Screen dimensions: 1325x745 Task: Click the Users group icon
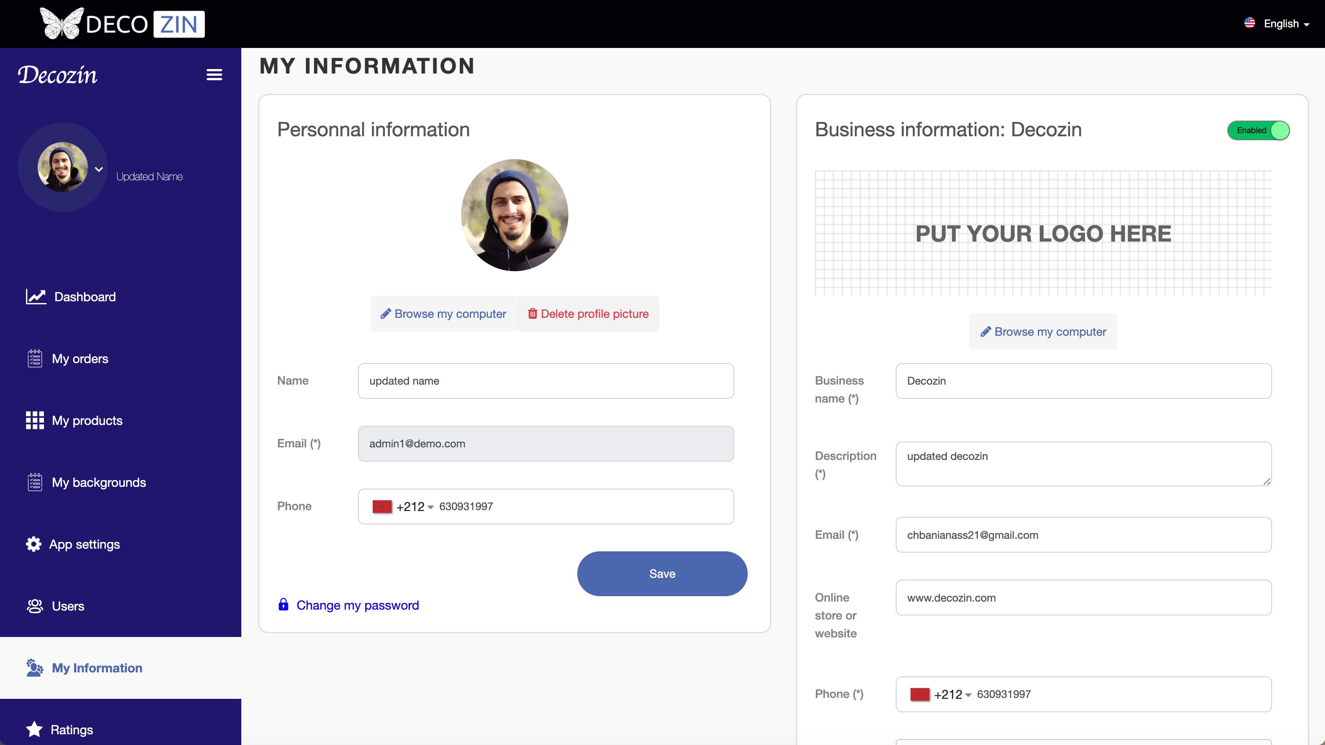pos(35,606)
